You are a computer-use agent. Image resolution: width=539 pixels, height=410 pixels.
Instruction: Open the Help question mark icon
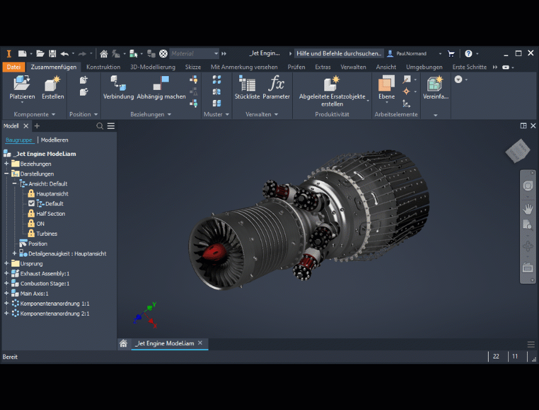pos(468,53)
